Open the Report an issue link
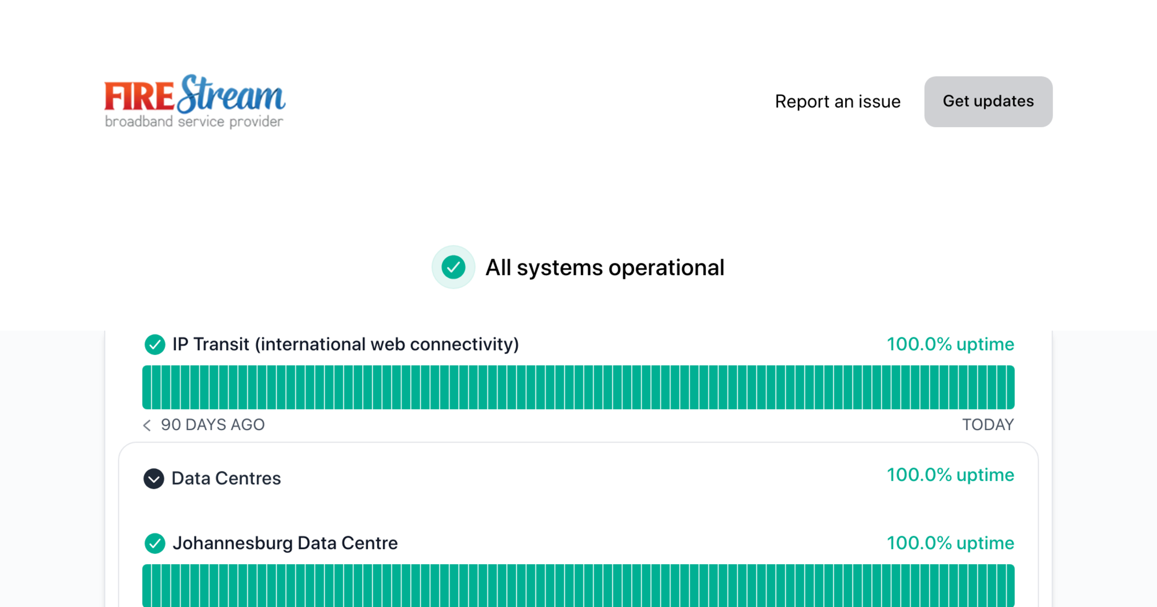The image size is (1157, 607). point(837,102)
